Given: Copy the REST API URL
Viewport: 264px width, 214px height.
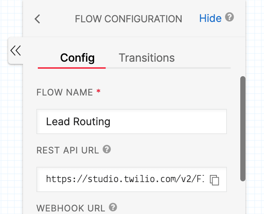Looking at the screenshot, I should tap(214, 180).
